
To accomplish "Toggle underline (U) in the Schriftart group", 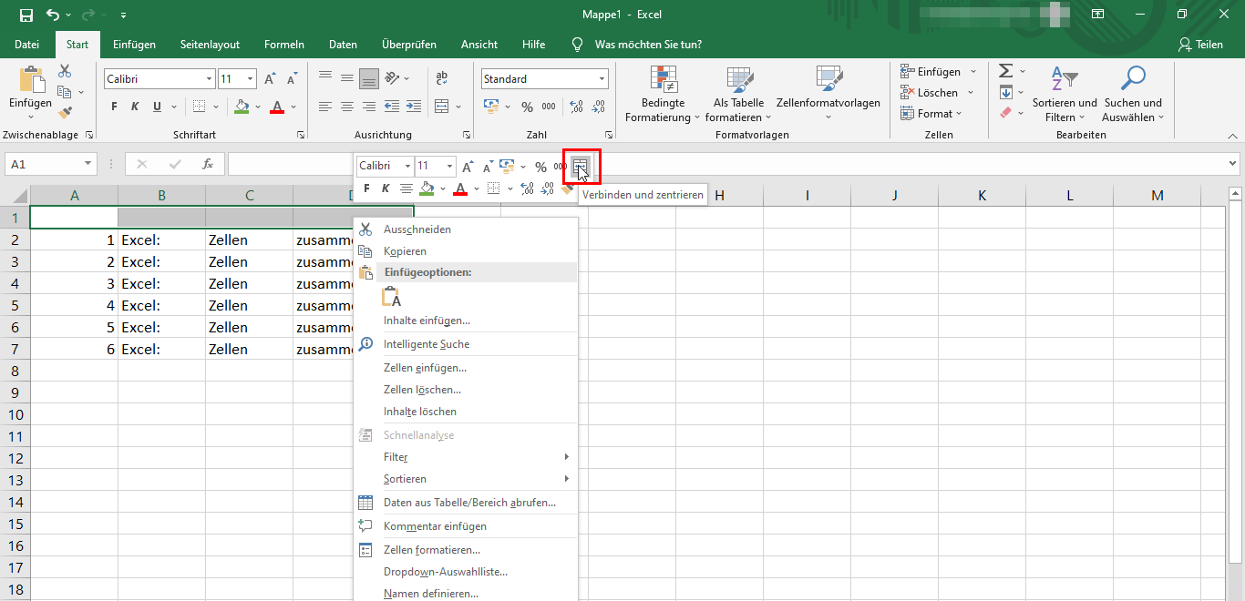I will 157,107.
